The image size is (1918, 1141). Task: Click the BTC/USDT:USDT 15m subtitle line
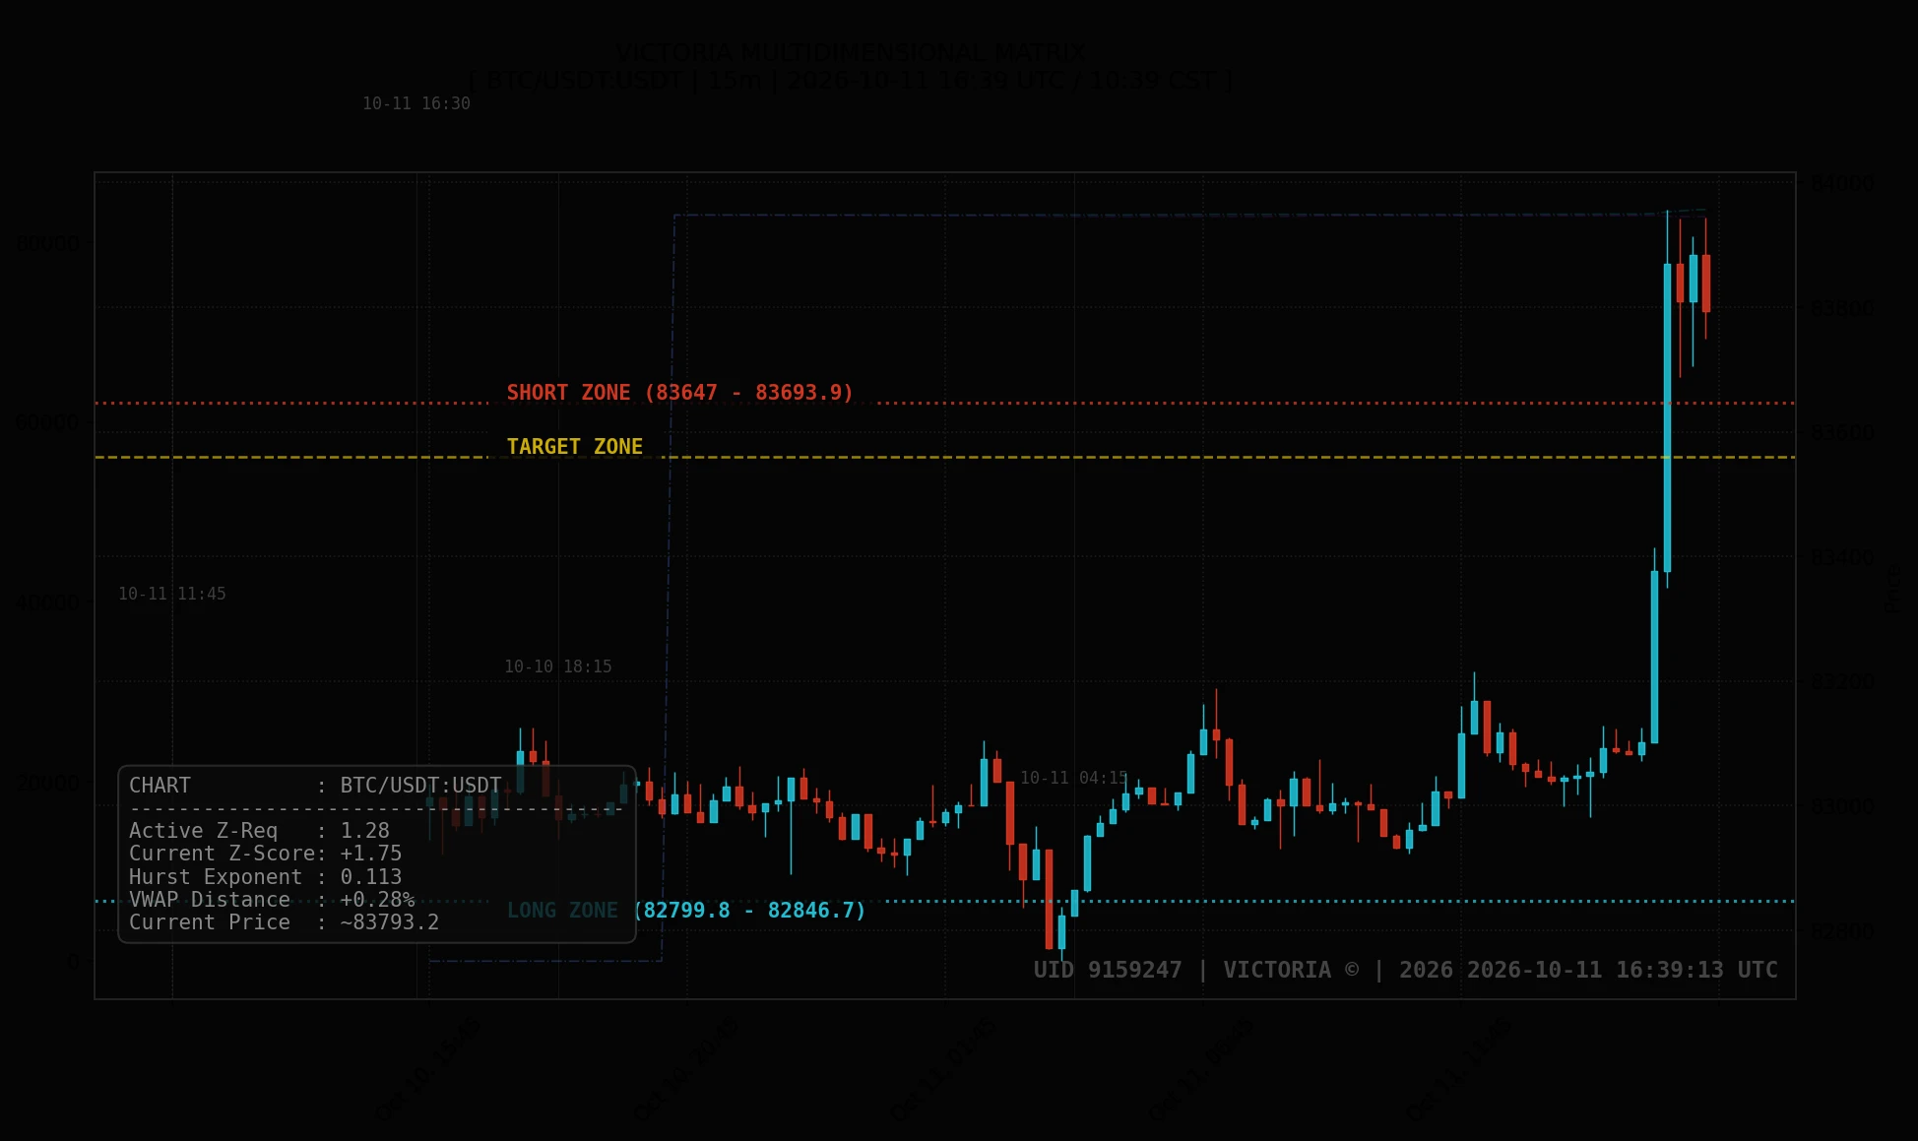pyautogui.click(x=851, y=80)
